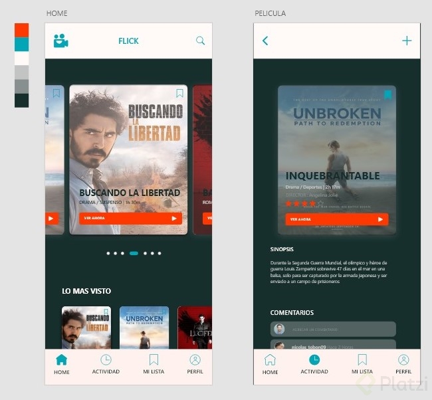This screenshot has height=400, width=432.
Task: Click the INQUEBRANTABLE title text
Action: pos(332,175)
